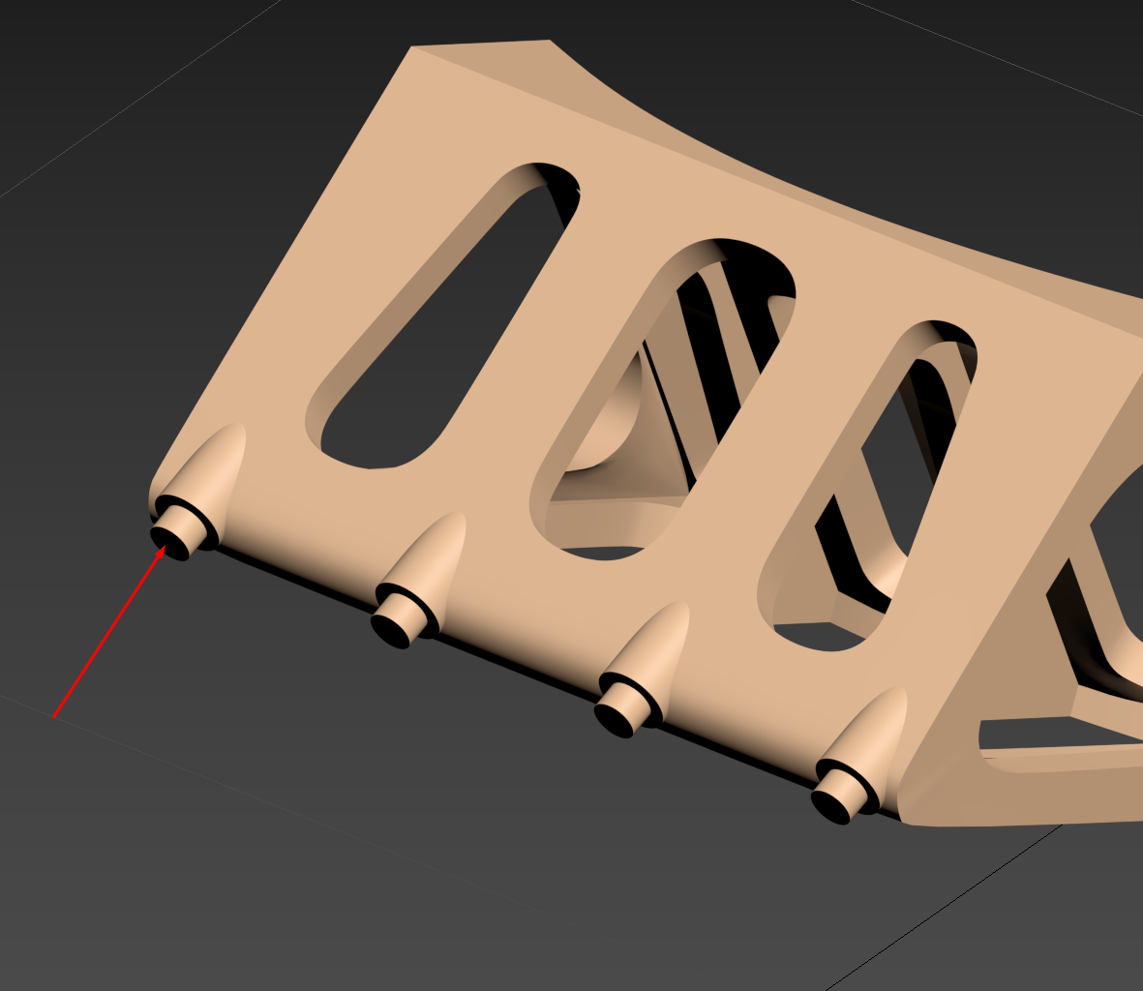
Task: Select the second peg from the left
Action: click(x=401, y=619)
